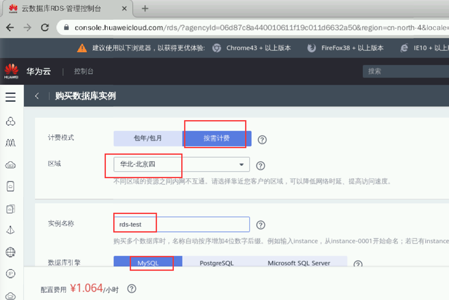Choose Microsoft SQL Server engine
Image resolution: width=449 pixels, height=300 pixels.
tap(299, 263)
